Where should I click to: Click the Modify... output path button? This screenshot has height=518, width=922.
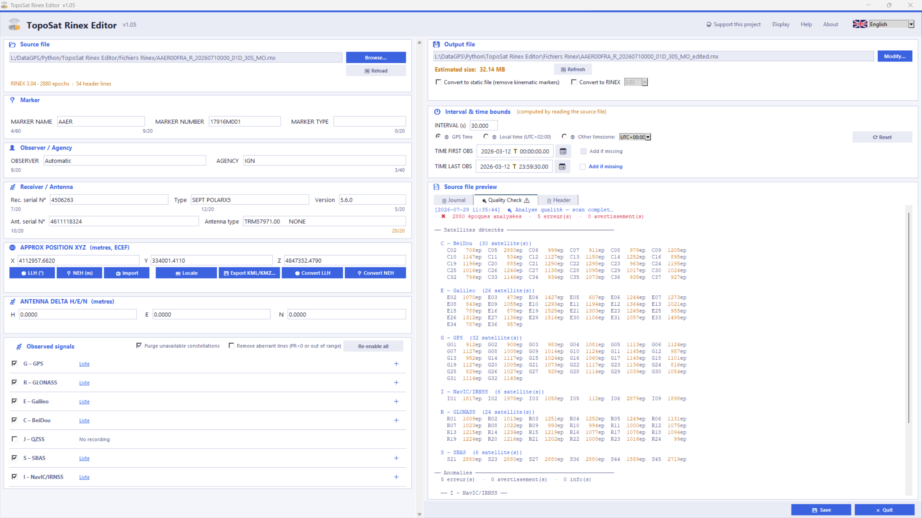tap(895, 56)
